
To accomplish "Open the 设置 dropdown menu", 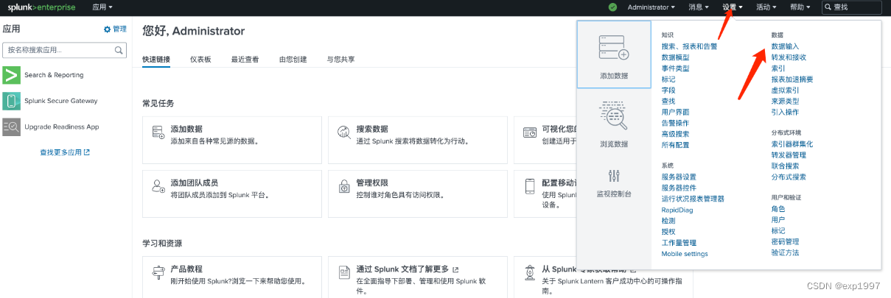I will (x=733, y=7).
